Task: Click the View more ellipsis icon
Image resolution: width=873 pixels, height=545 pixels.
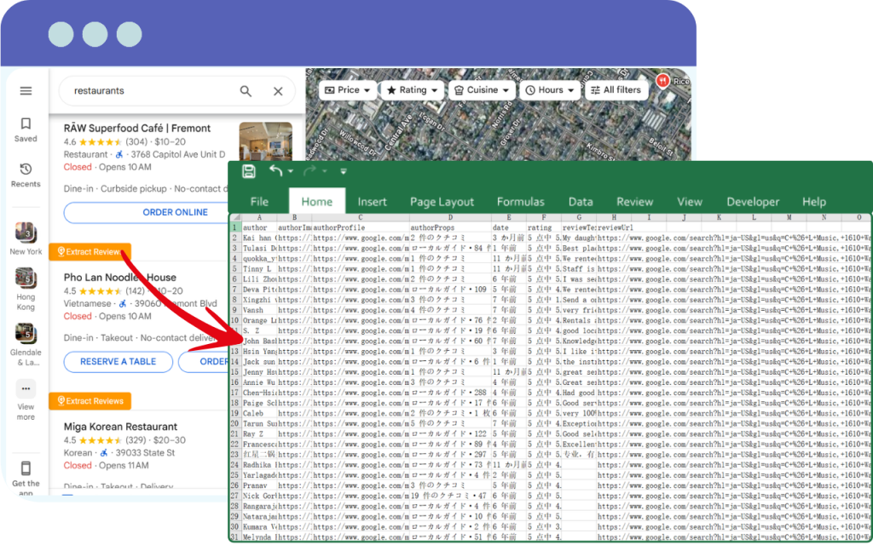Action: click(x=26, y=389)
